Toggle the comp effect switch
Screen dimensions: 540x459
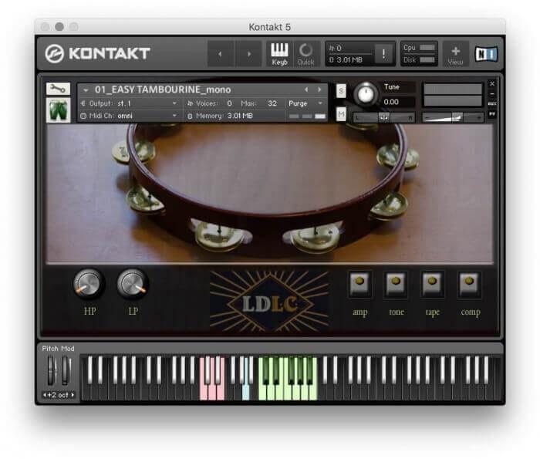pyautogui.click(x=469, y=285)
